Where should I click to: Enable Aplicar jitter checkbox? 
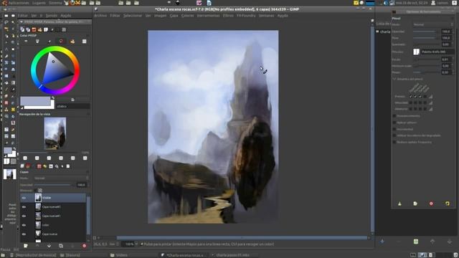point(394,123)
